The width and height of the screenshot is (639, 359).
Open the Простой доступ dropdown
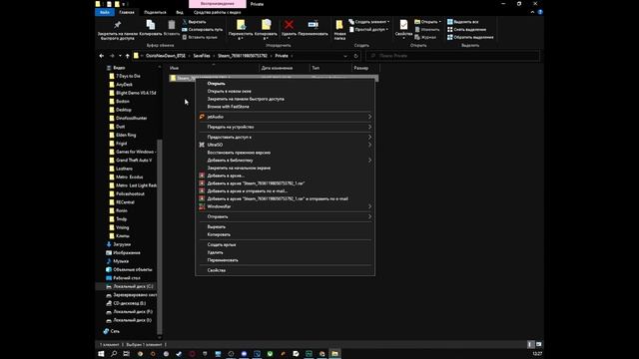pos(368,29)
